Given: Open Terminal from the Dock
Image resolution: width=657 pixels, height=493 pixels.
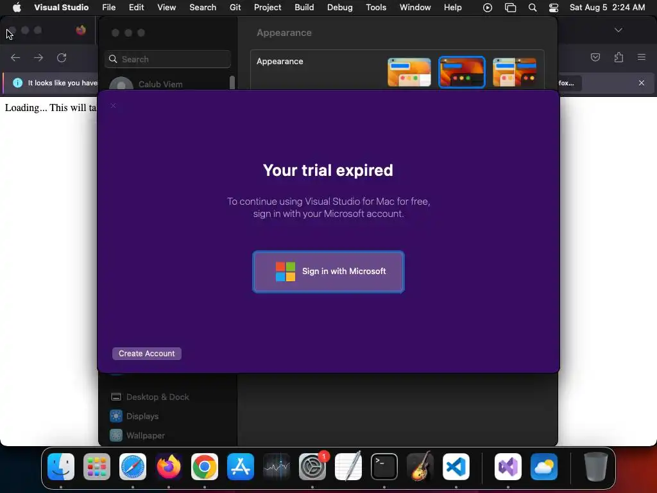Looking at the screenshot, I should (384, 467).
